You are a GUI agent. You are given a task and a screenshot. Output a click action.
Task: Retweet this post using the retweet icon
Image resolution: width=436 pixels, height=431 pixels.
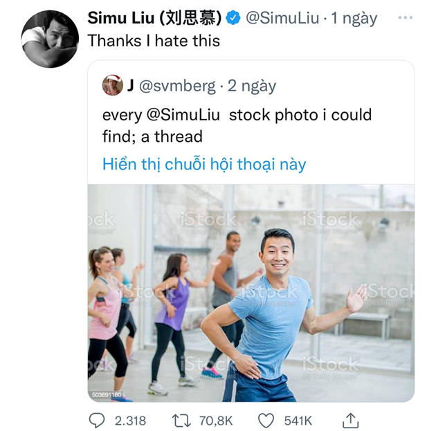click(180, 420)
